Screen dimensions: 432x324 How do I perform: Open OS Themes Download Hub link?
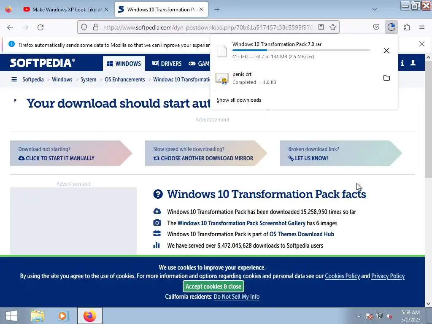pos(302,234)
